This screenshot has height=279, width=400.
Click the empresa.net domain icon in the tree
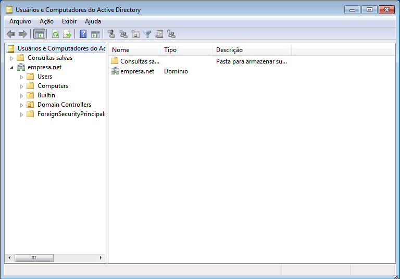[21, 67]
